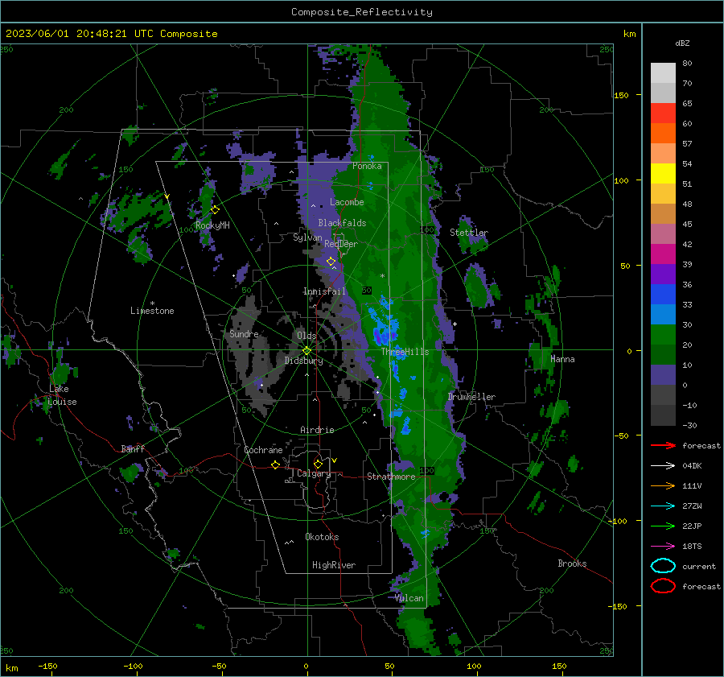Viewport: 724px width, 677px height.
Task: Click the Composite_Reflectivity title
Action: pos(362,12)
